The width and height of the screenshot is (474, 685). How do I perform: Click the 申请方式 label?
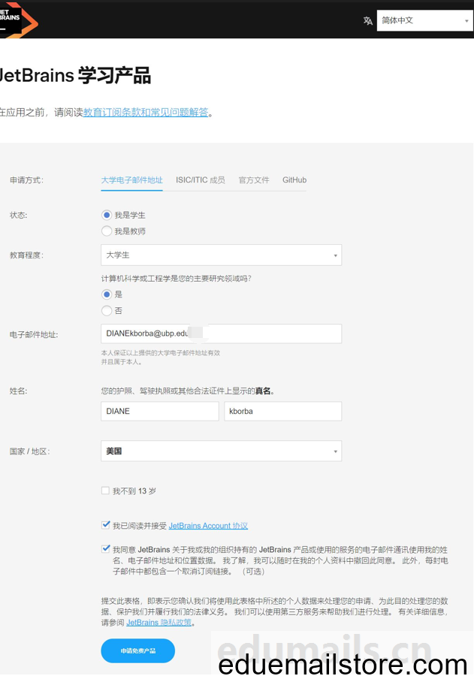pos(26,180)
